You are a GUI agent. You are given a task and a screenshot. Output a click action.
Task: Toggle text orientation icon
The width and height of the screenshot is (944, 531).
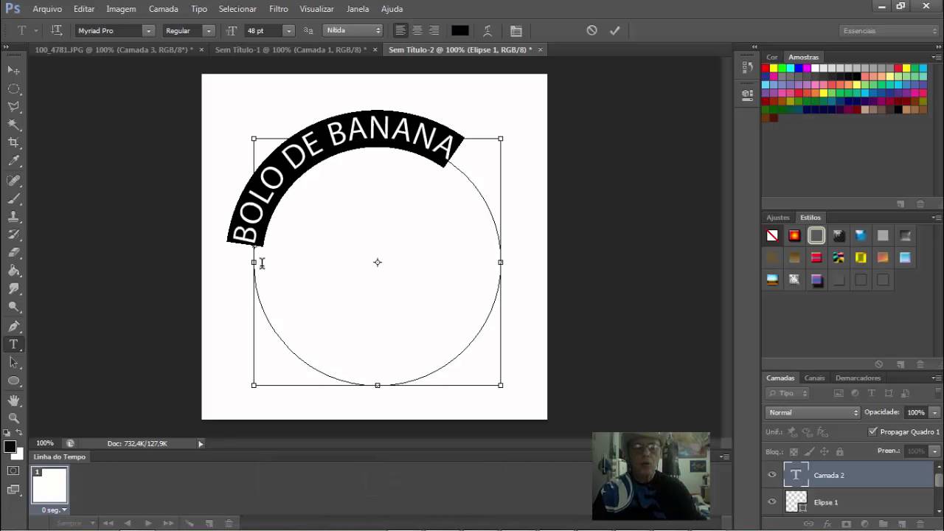point(56,30)
